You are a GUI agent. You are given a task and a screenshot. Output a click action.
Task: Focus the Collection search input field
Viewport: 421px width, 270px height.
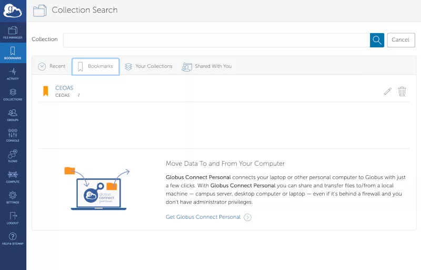pyautogui.click(x=216, y=40)
